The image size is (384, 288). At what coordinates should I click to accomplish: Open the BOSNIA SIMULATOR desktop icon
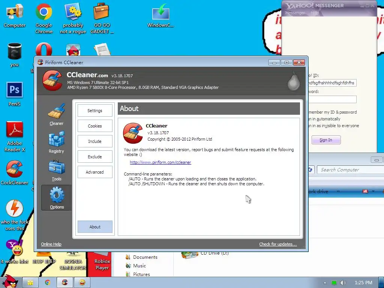tap(73, 261)
